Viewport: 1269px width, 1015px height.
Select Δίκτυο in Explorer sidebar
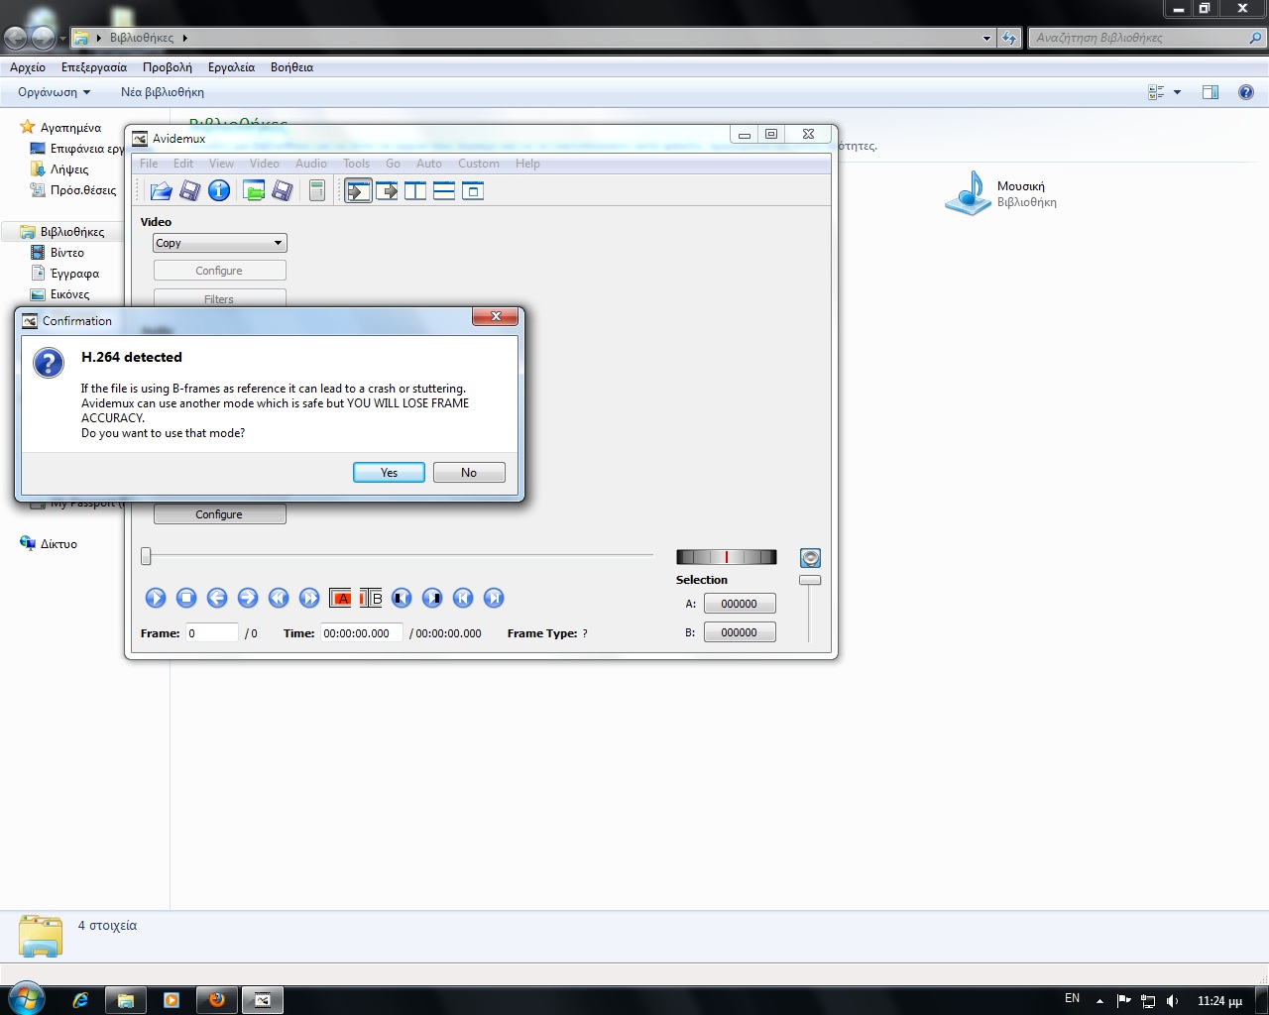(58, 544)
